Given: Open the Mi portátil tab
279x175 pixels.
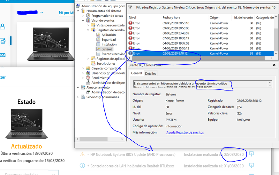Looking at the screenshot, I should [67, 13].
